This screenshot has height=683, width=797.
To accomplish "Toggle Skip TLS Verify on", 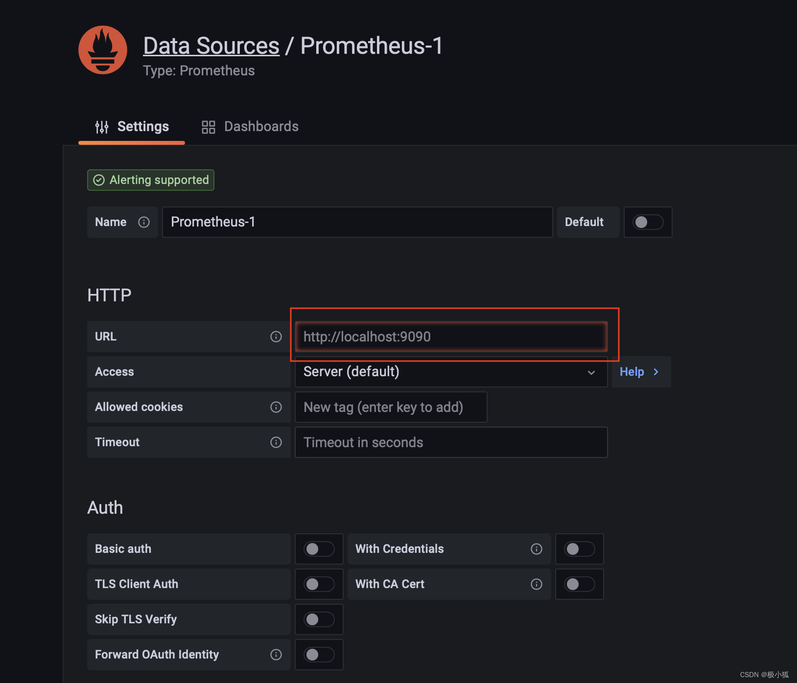I will click(x=319, y=619).
